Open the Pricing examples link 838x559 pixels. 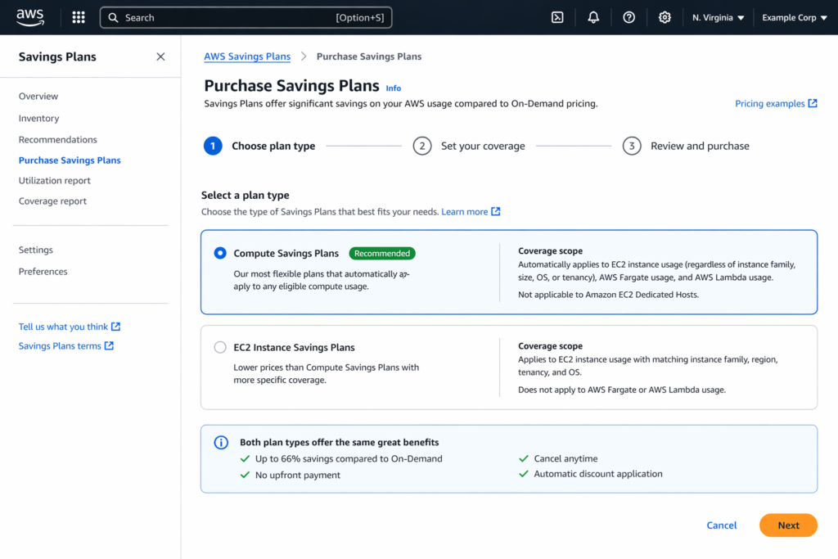click(770, 103)
